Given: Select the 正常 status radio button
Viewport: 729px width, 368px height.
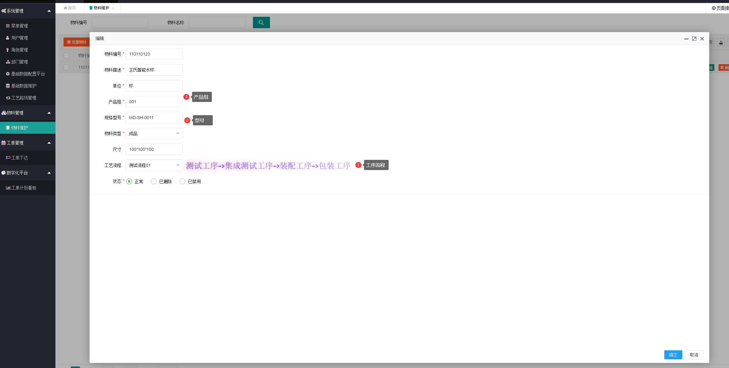Looking at the screenshot, I should (129, 181).
